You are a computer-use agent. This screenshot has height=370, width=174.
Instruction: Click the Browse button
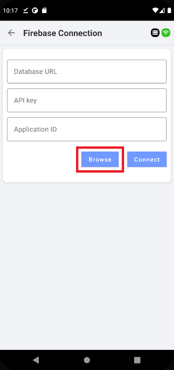(x=100, y=160)
